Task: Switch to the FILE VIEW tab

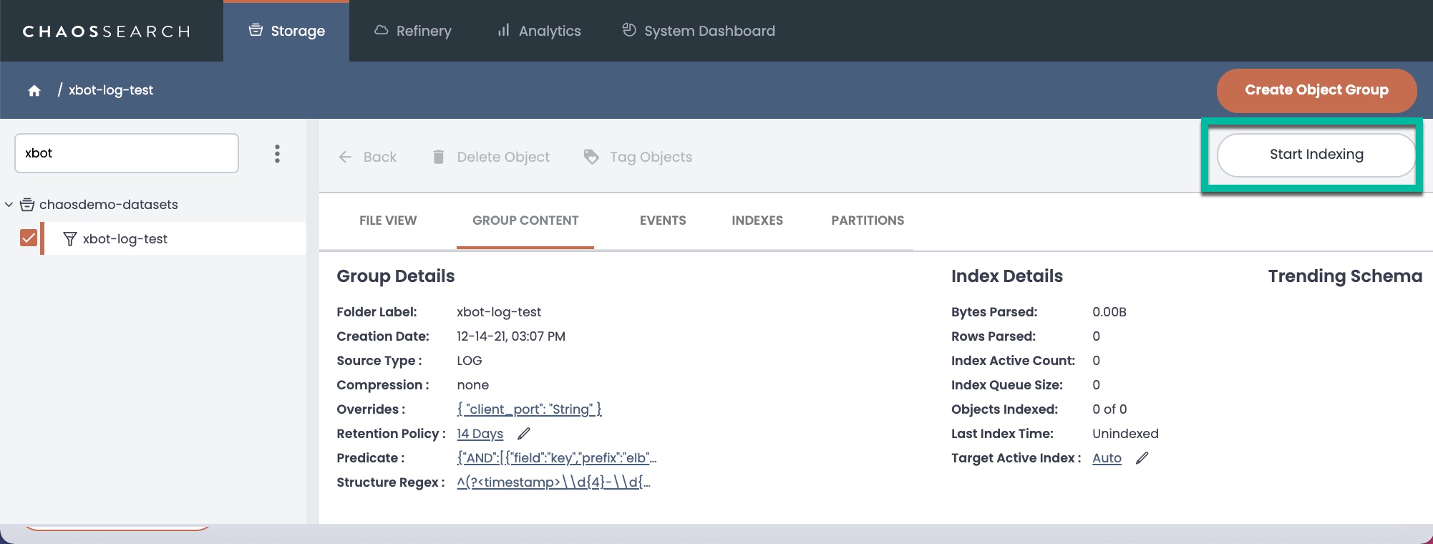Action: (388, 220)
